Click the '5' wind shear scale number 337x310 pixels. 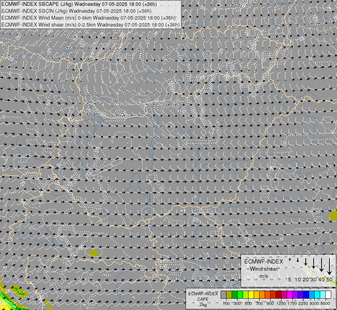point(290,279)
